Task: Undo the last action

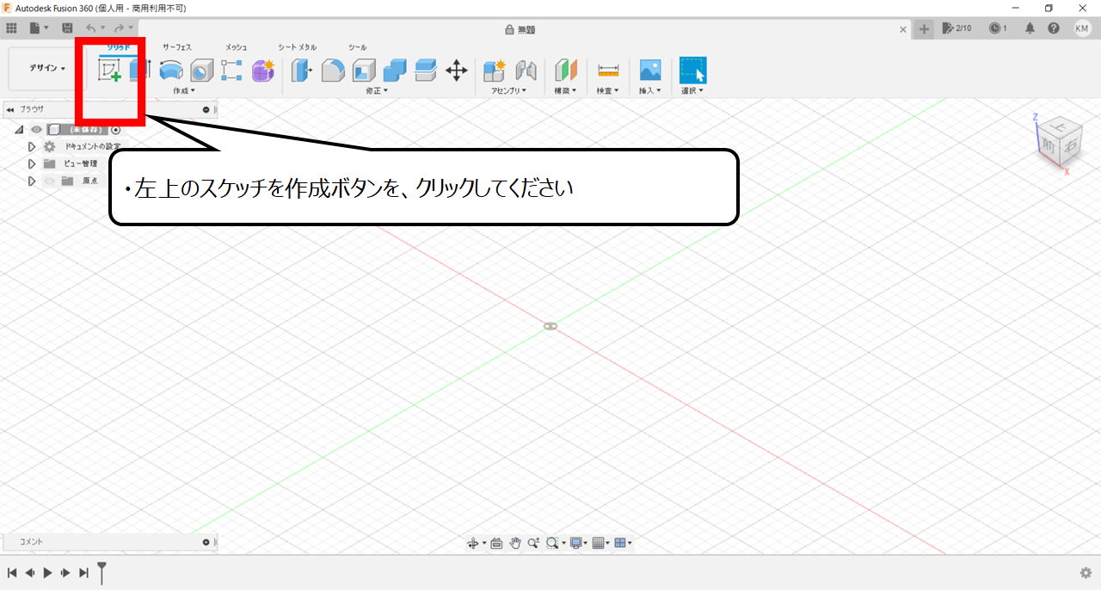Action: [x=91, y=28]
